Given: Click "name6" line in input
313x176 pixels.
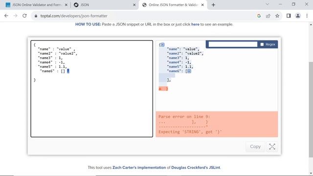Looking at the screenshot, I should coord(54,71).
